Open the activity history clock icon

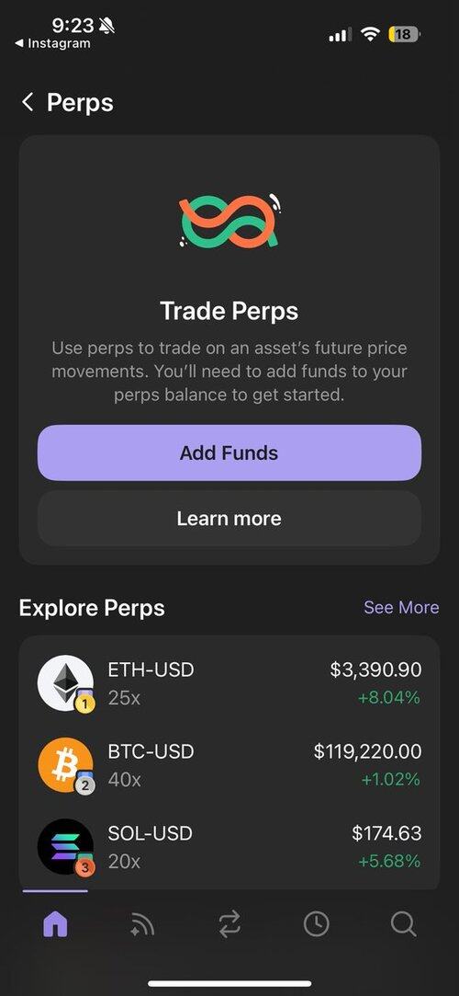[317, 924]
